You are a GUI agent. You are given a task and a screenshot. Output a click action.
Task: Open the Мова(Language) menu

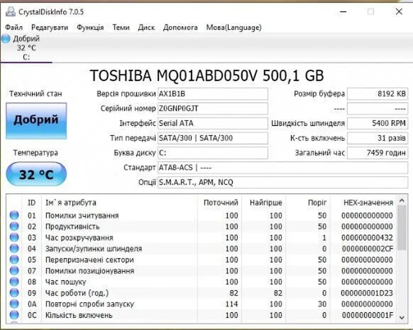pyautogui.click(x=234, y=27)
